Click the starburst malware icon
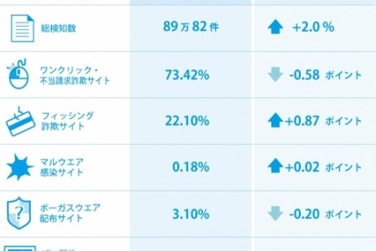The height and width of the screenshot is (251, 376). coord(19,167)
